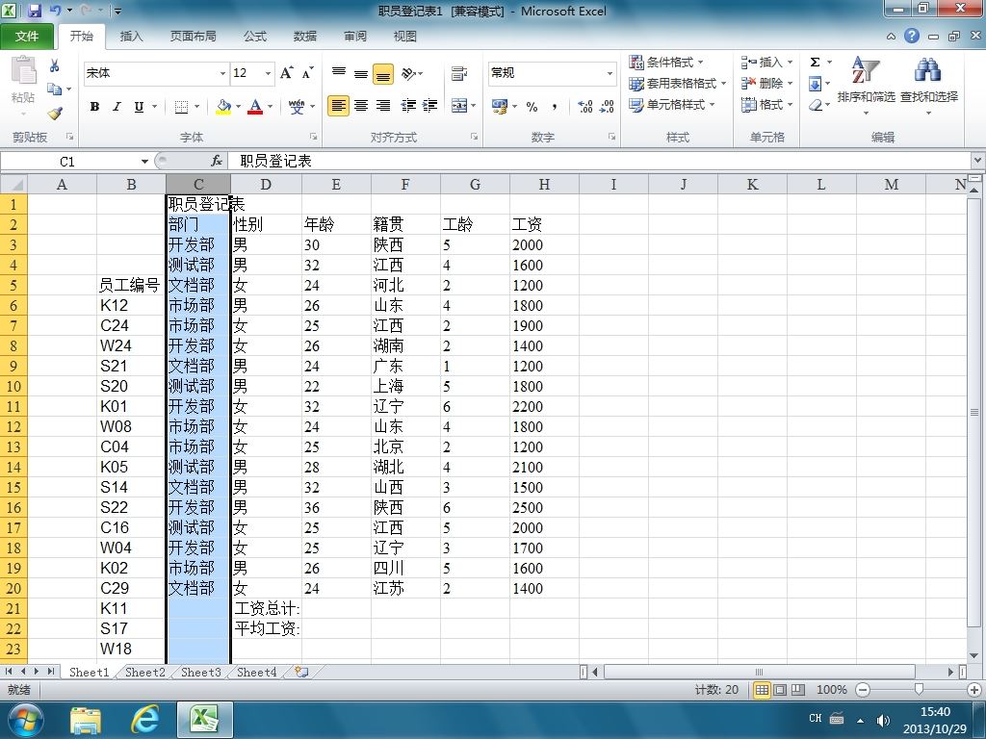Click the text orientation icon

408,74
